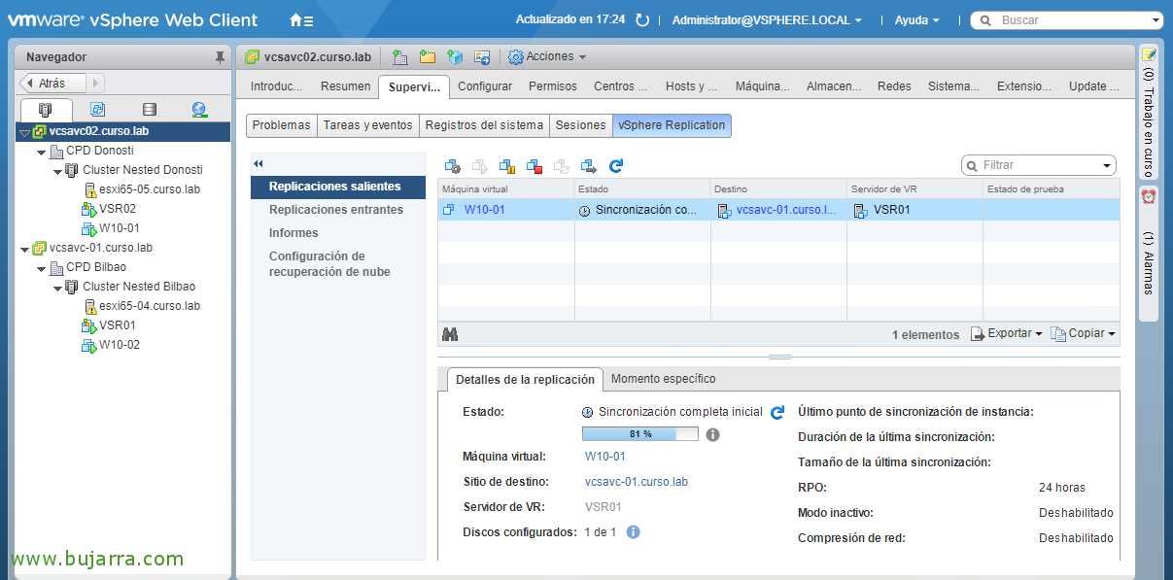This screenshot has width=1173, height=580.
Task: Sort by the Máquina virtual column header
Action: (505, 188)
